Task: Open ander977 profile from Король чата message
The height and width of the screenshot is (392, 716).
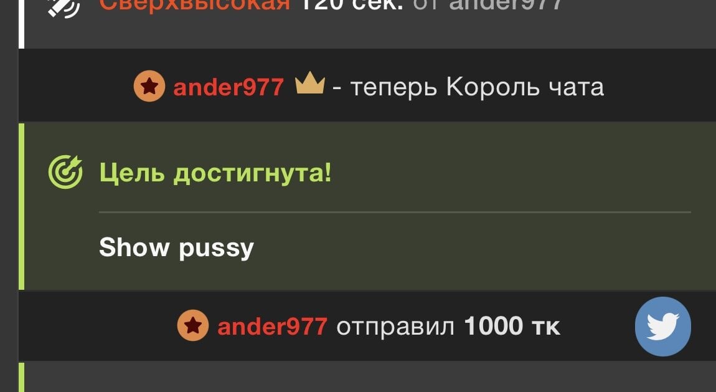Action: (228, 87)
